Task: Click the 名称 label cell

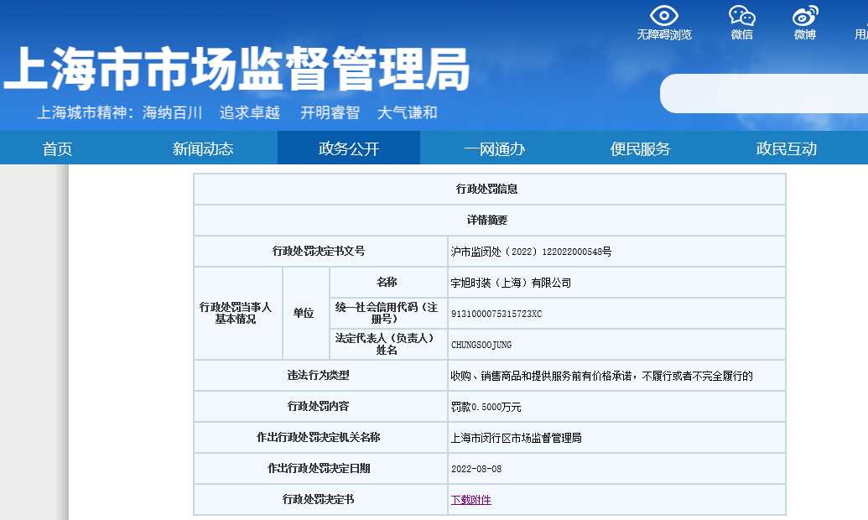Action: [x=387, y=282]
